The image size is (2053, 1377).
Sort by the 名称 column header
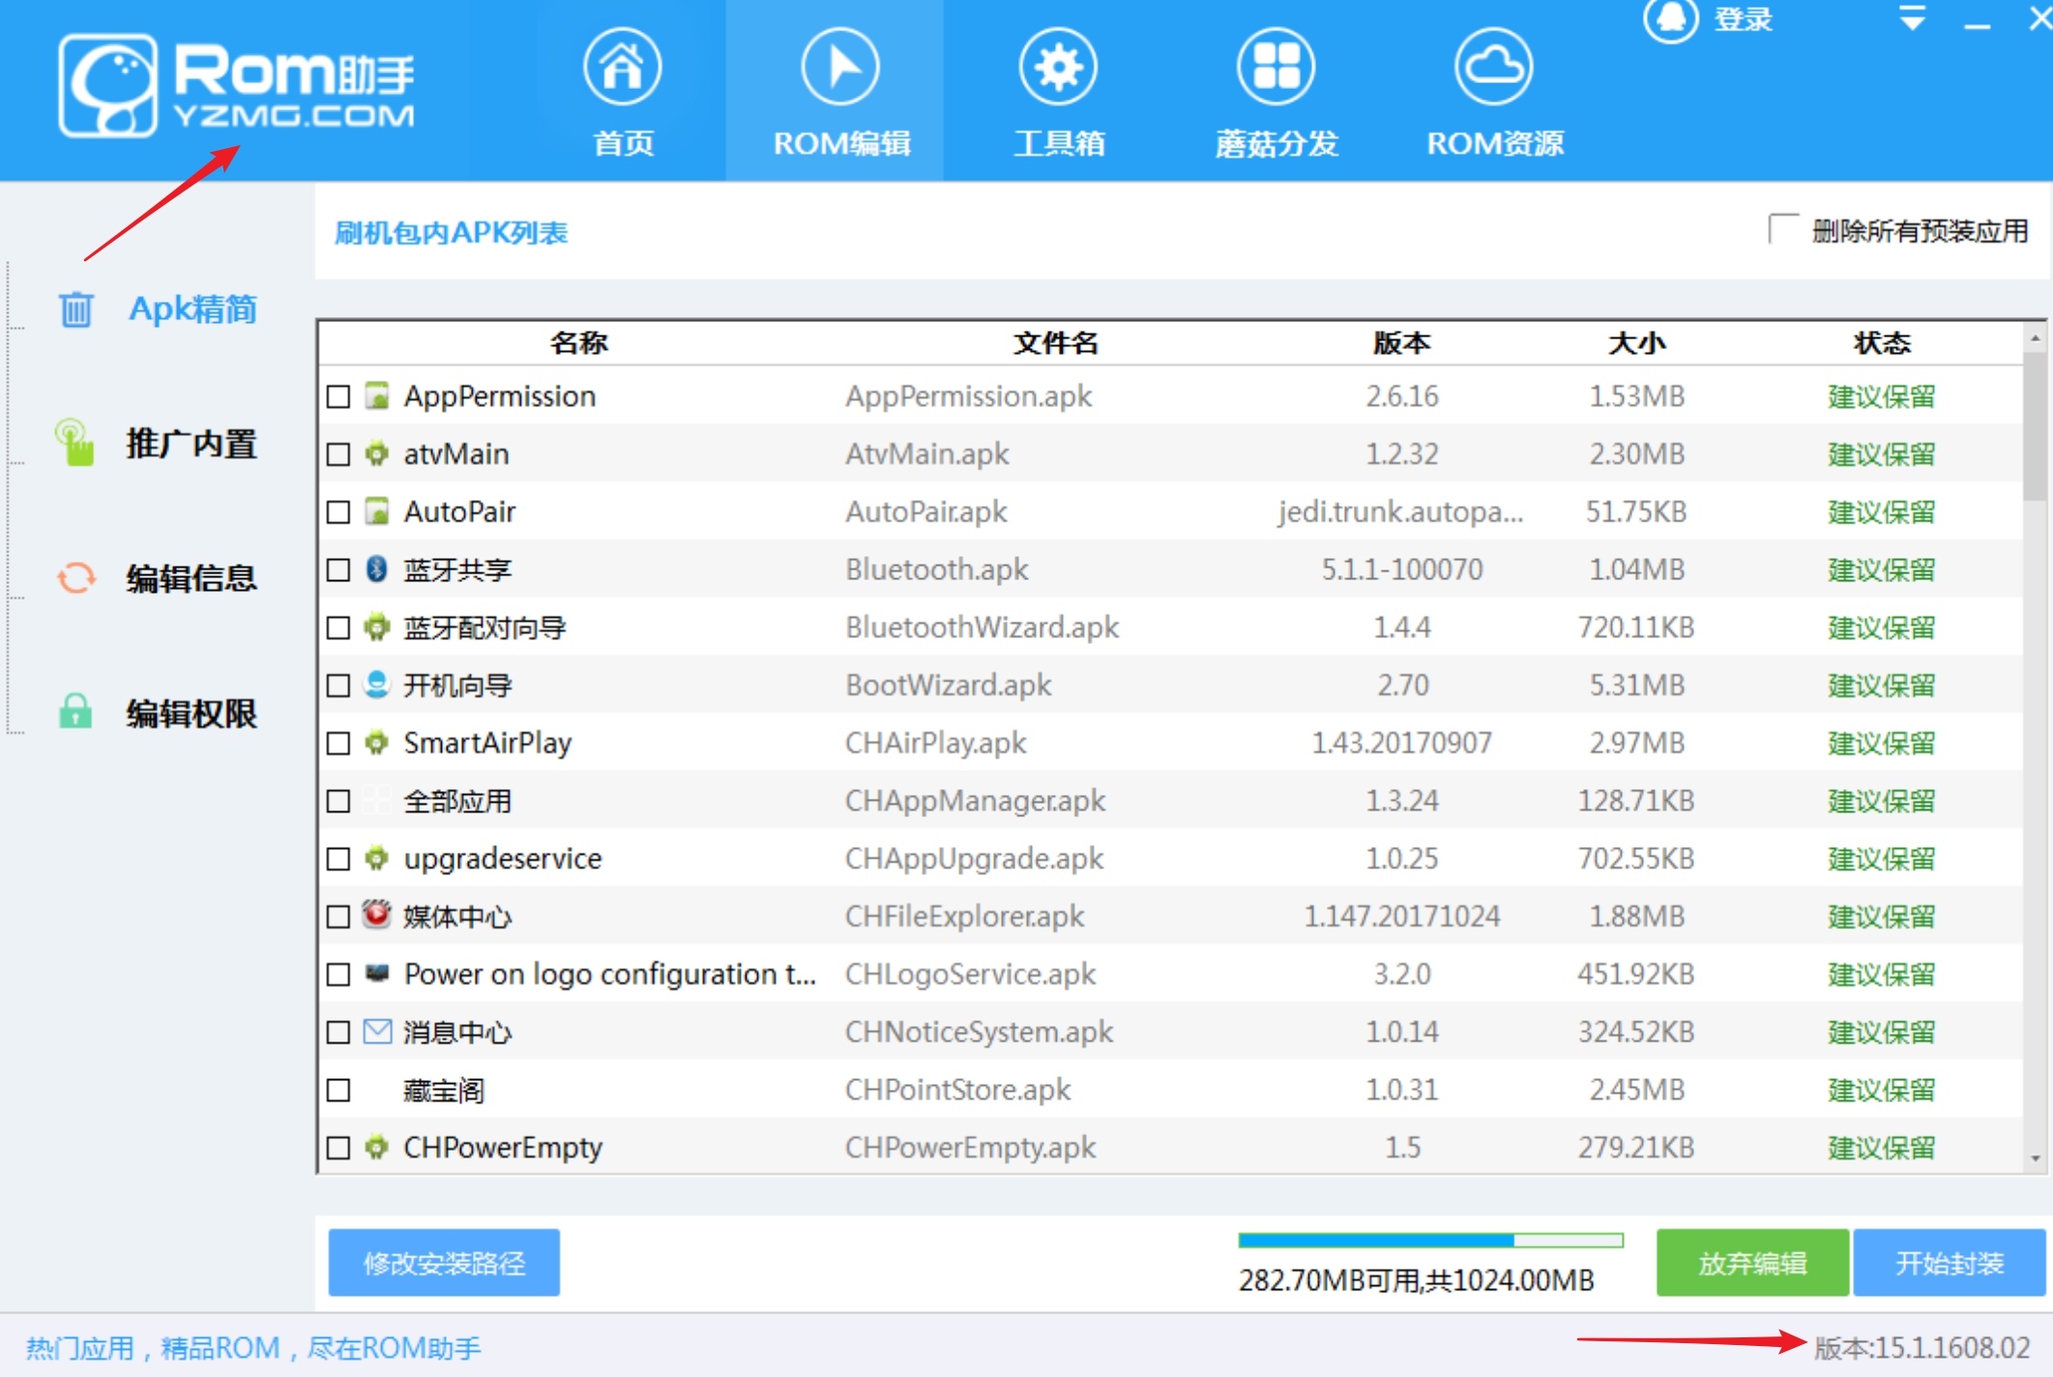point(578,342)
